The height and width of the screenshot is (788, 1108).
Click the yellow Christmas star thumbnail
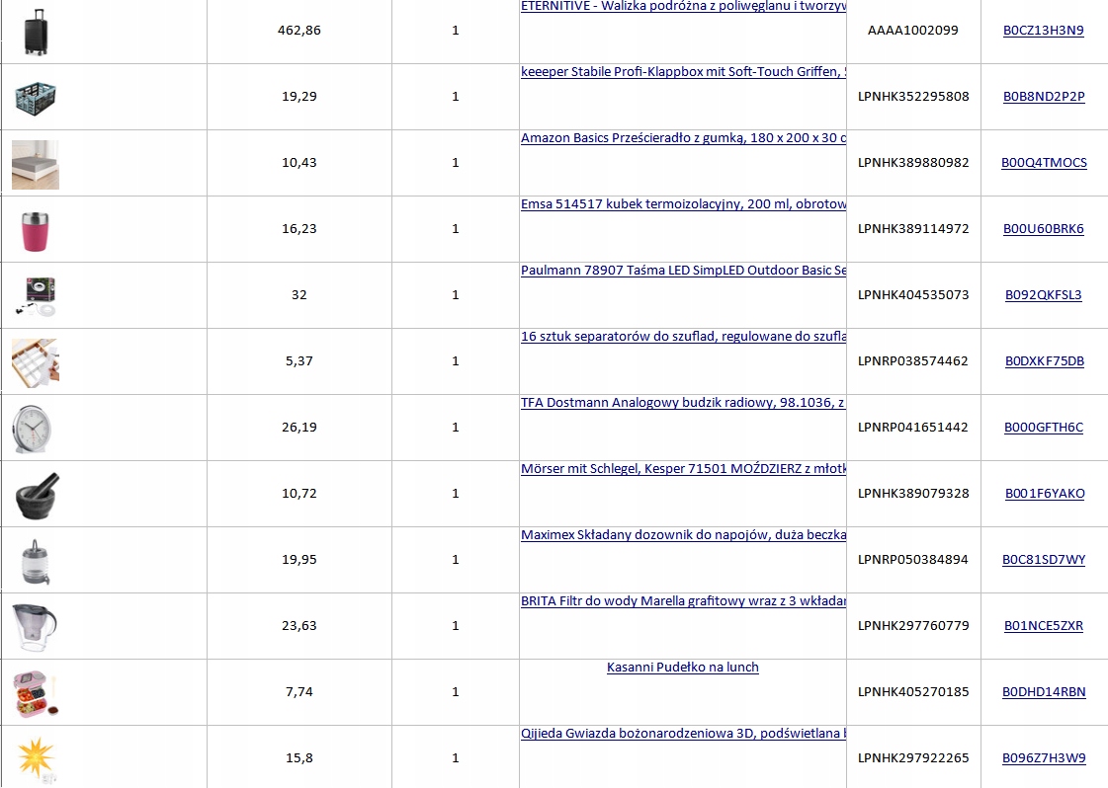(x=37, y=759)
